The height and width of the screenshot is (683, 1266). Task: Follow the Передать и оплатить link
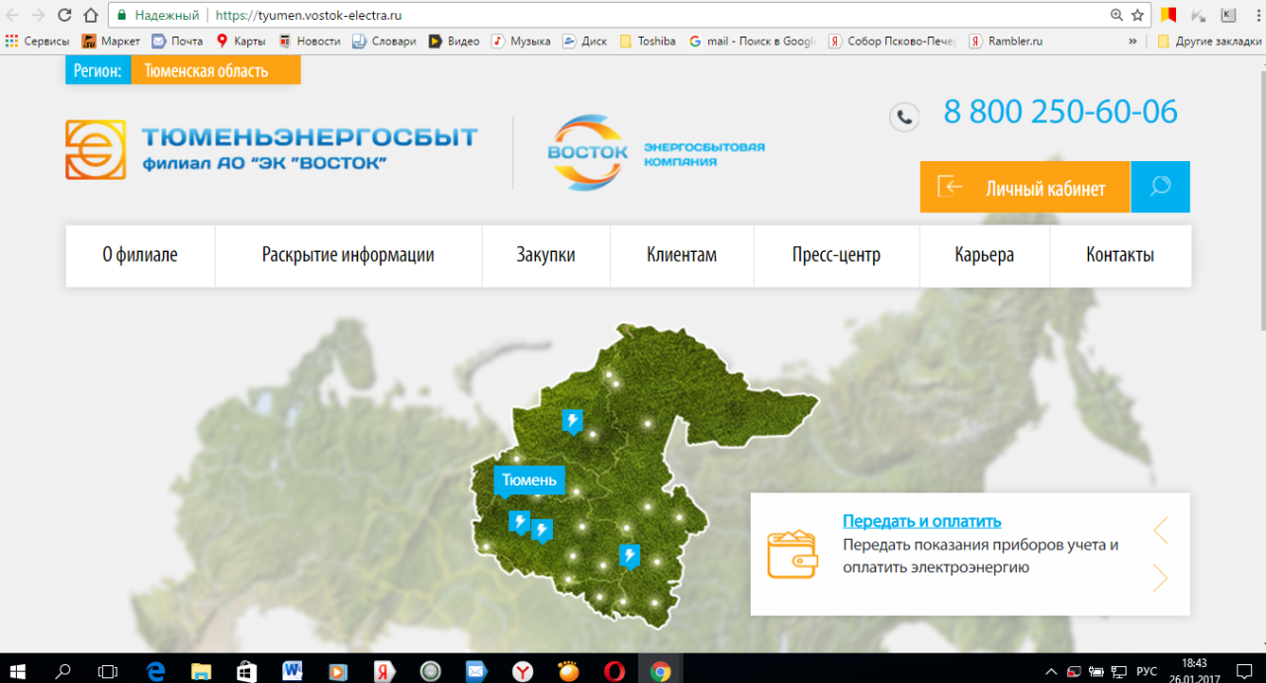tap(922, 521)
